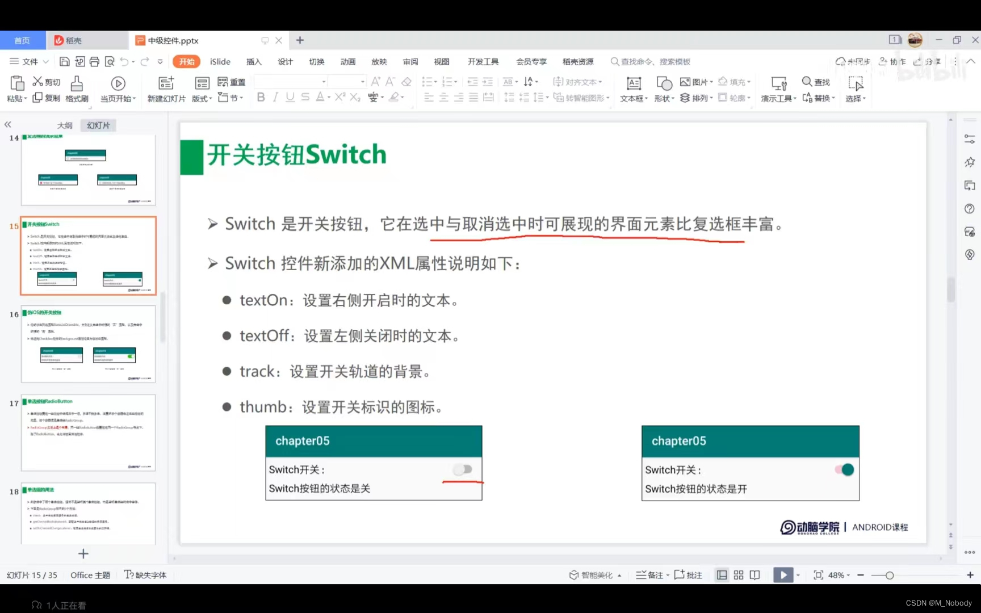The width and height of the screenshot is (981, 613).
Task: Toggle bold formatting
Action: [x=261, y=98]
